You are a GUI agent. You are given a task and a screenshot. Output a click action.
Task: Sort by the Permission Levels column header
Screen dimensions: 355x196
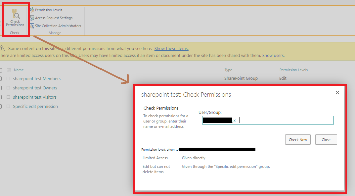tap(293, 70)
